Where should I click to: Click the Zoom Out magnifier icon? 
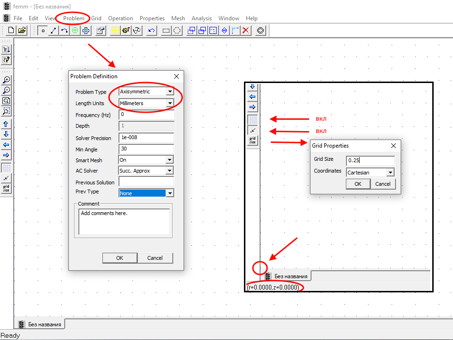tap(6, 91)
